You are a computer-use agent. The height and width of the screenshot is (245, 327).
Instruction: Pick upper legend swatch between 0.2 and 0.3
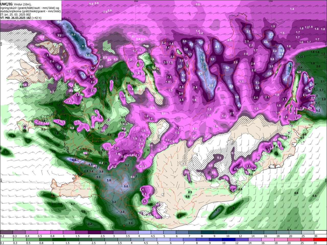[6, 232]
